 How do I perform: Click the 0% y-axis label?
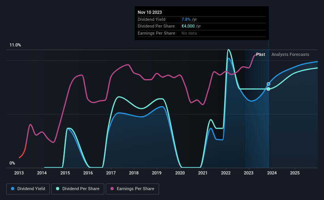pos(12,163)
